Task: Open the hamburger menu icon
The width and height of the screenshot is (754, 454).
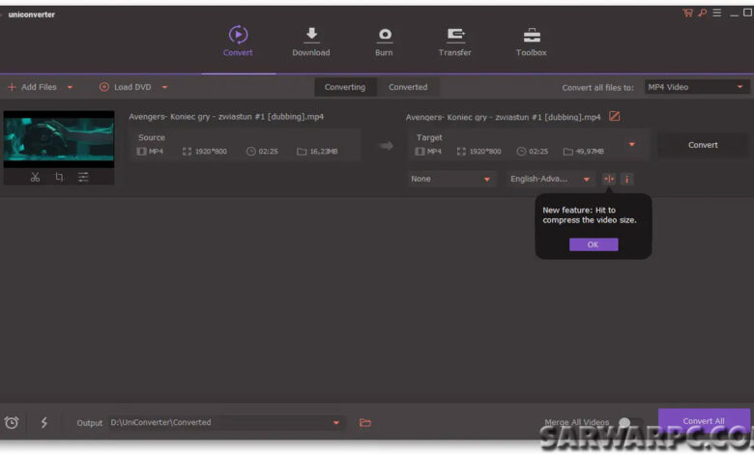Action: [717, 13]
